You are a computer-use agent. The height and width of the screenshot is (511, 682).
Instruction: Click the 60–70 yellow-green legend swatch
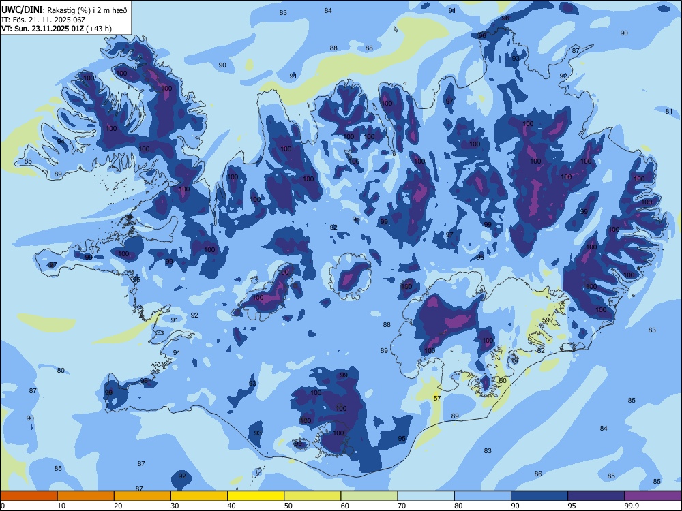tap(369, 496)
